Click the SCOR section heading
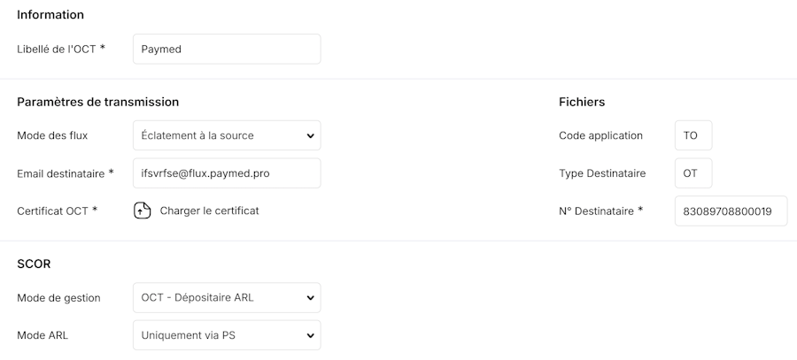This screenshot has width=797, height=360. pos(34,264)
